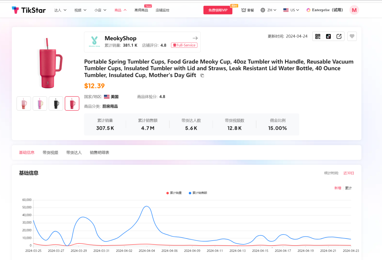This screenshot has width=382, height=260.
Task: Copy product title with copy icon
Action: pyautogui.click(x=202, y=75)
